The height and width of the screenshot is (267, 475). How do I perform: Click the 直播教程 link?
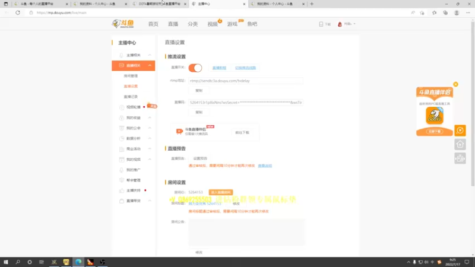pyautogui.click(x=219, y=68)
